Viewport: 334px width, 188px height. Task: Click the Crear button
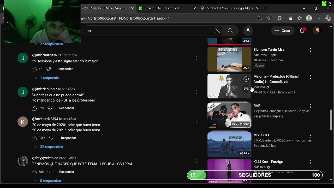pyautogui.click(x=283, y=31)
